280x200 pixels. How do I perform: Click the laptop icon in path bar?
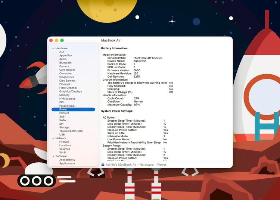pyautogui.click(x=103, y=165)
